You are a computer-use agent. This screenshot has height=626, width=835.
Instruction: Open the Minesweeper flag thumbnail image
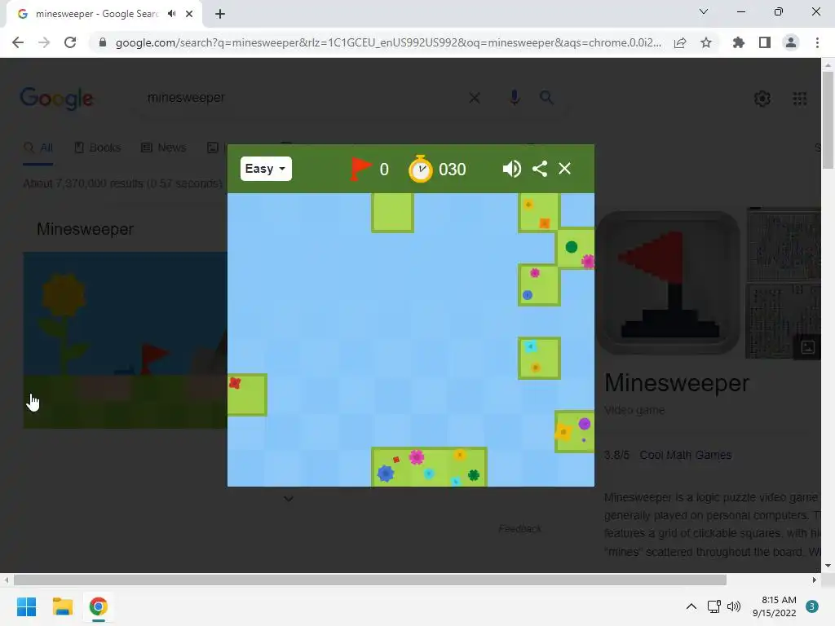[668, 283]
